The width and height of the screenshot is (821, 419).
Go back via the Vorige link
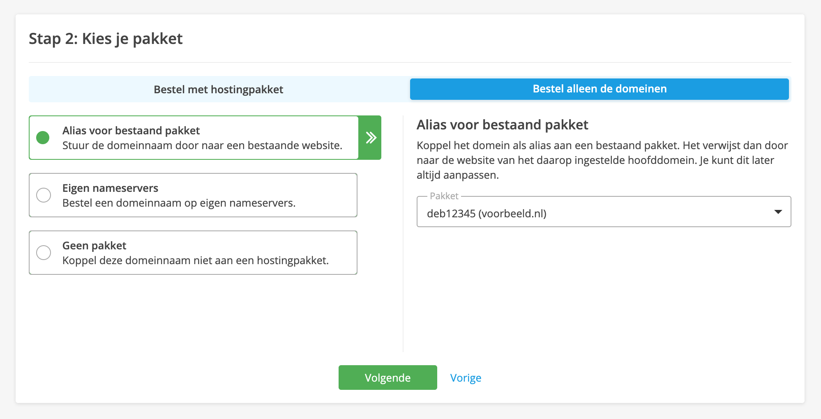point(466,378)
